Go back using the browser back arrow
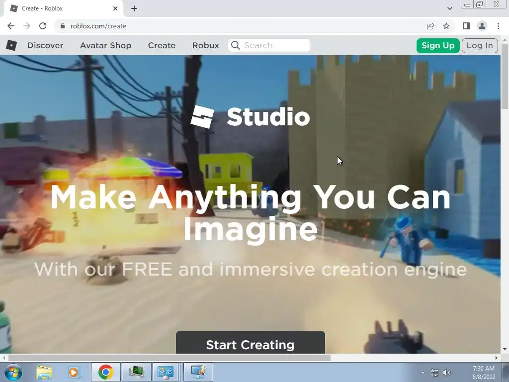 (x=11, y=26)
